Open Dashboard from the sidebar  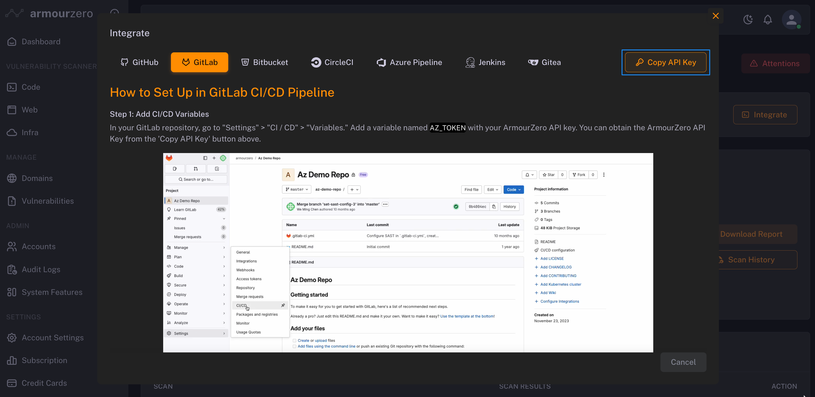click(41, 42)
